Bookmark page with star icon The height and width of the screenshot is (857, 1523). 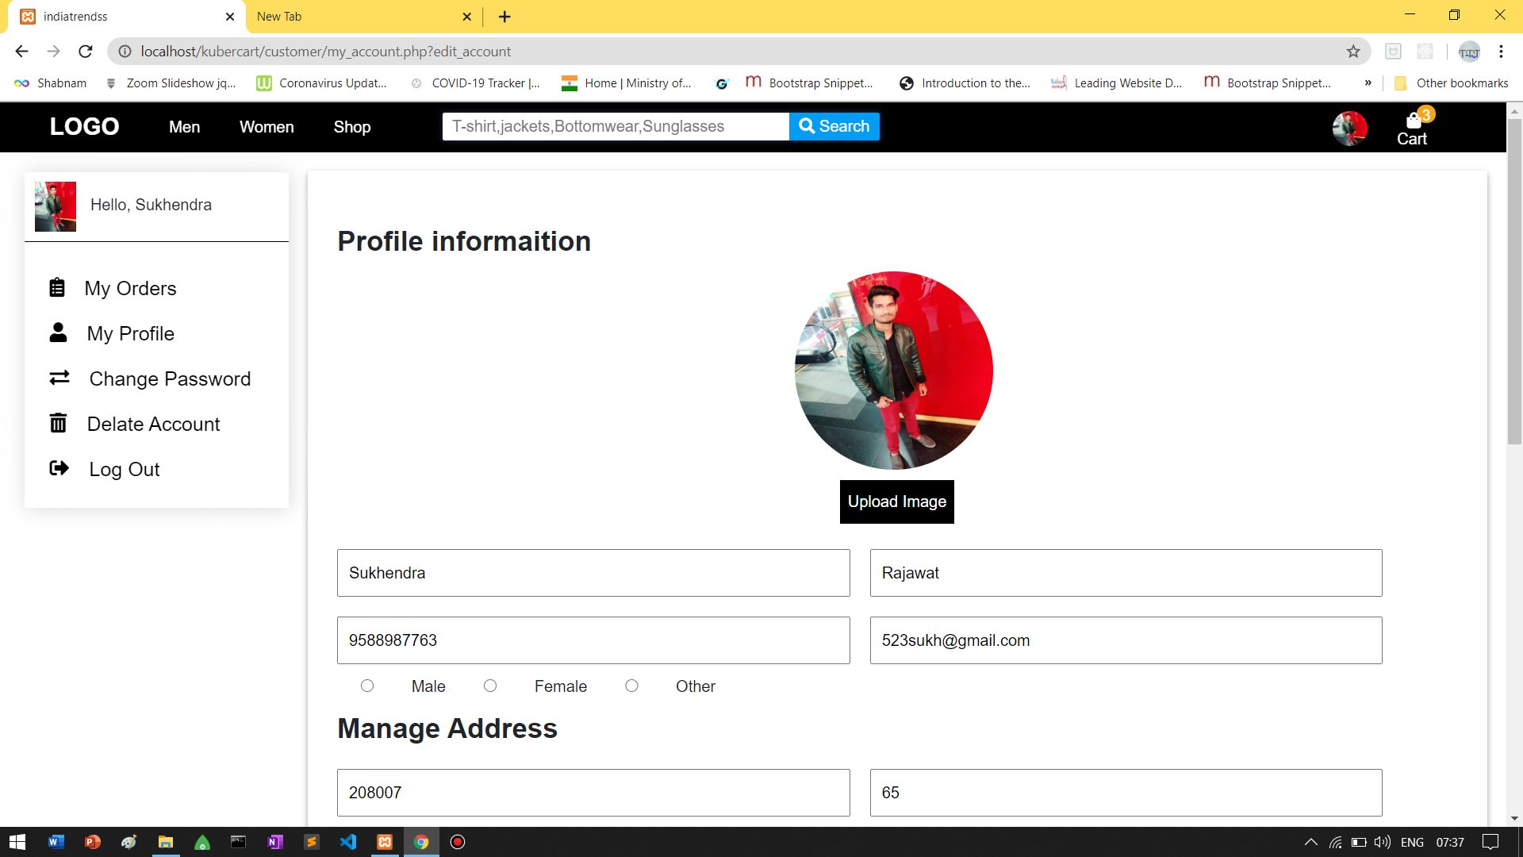pyautogui.click(x=1353, y=52)
